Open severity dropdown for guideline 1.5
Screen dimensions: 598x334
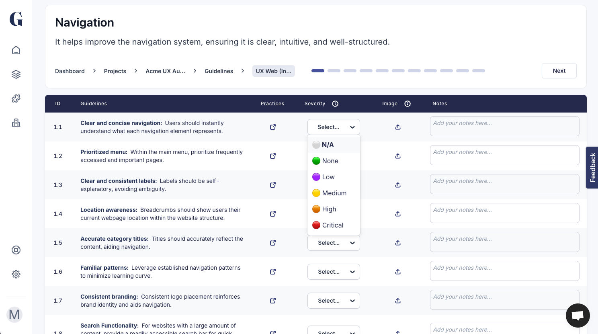[x=334, y=243]
